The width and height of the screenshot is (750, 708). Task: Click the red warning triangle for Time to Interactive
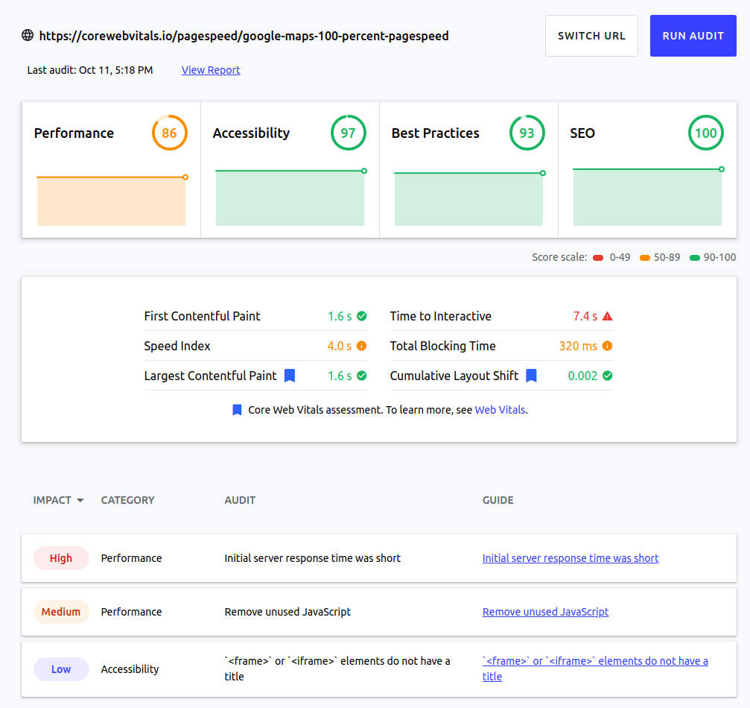pos(607,316)
